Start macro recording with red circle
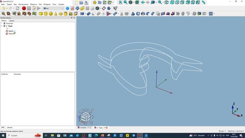Viewport: 245px width, 138px height. pos(24,8)
